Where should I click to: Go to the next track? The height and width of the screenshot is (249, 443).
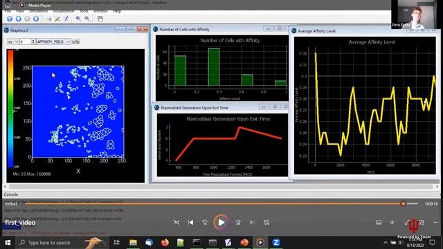(x=252, y=223)
